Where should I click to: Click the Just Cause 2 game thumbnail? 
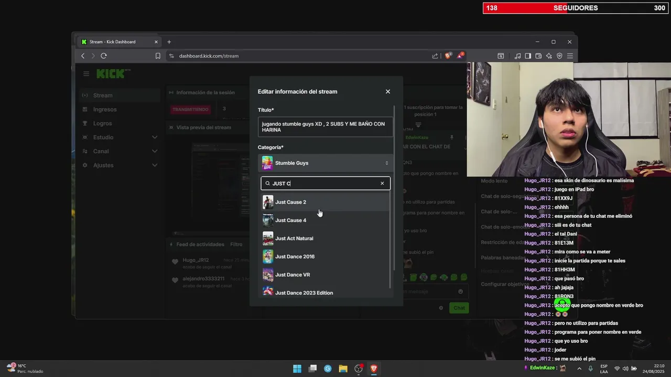pyautogui.click(x=268, y=202)
